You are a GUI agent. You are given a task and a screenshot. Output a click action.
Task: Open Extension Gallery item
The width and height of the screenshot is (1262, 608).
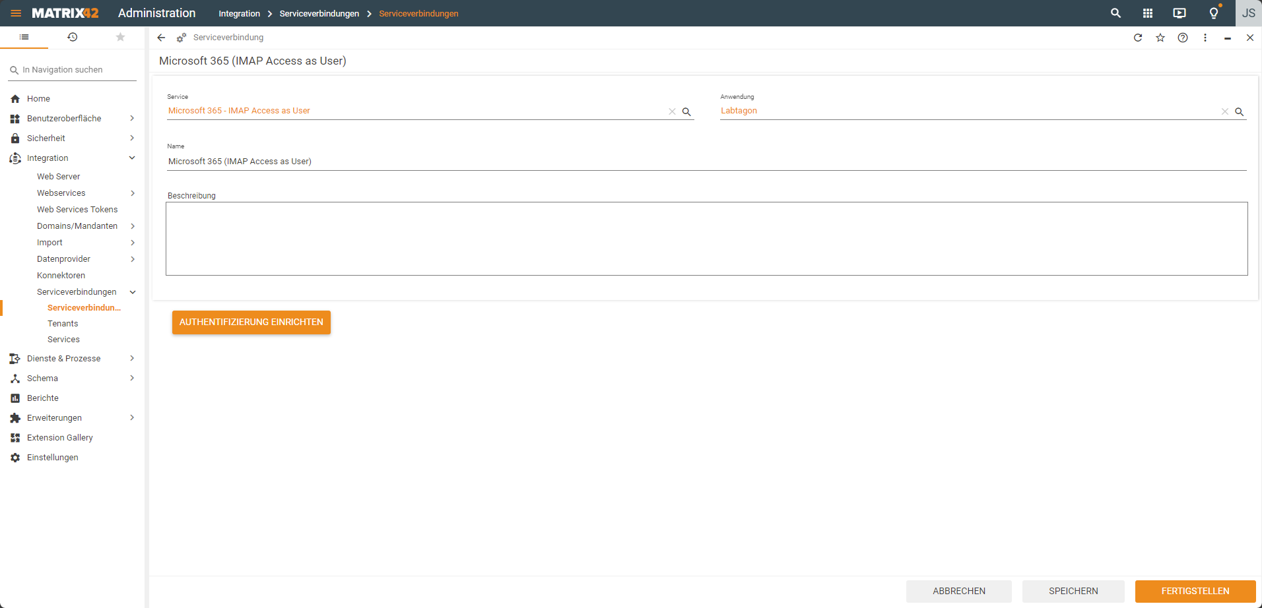tap(60, 438)
